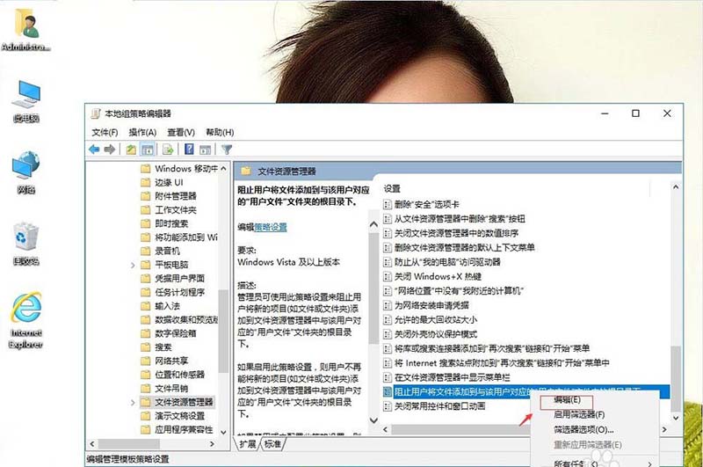Click the tree pane scroll left arrow

point(92,444)
